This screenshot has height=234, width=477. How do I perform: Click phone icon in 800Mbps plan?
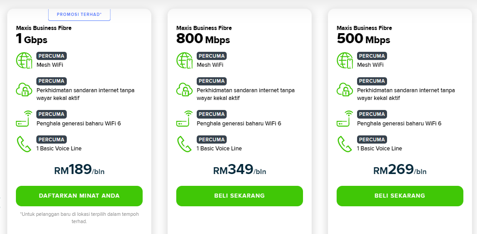coord(184,144)
